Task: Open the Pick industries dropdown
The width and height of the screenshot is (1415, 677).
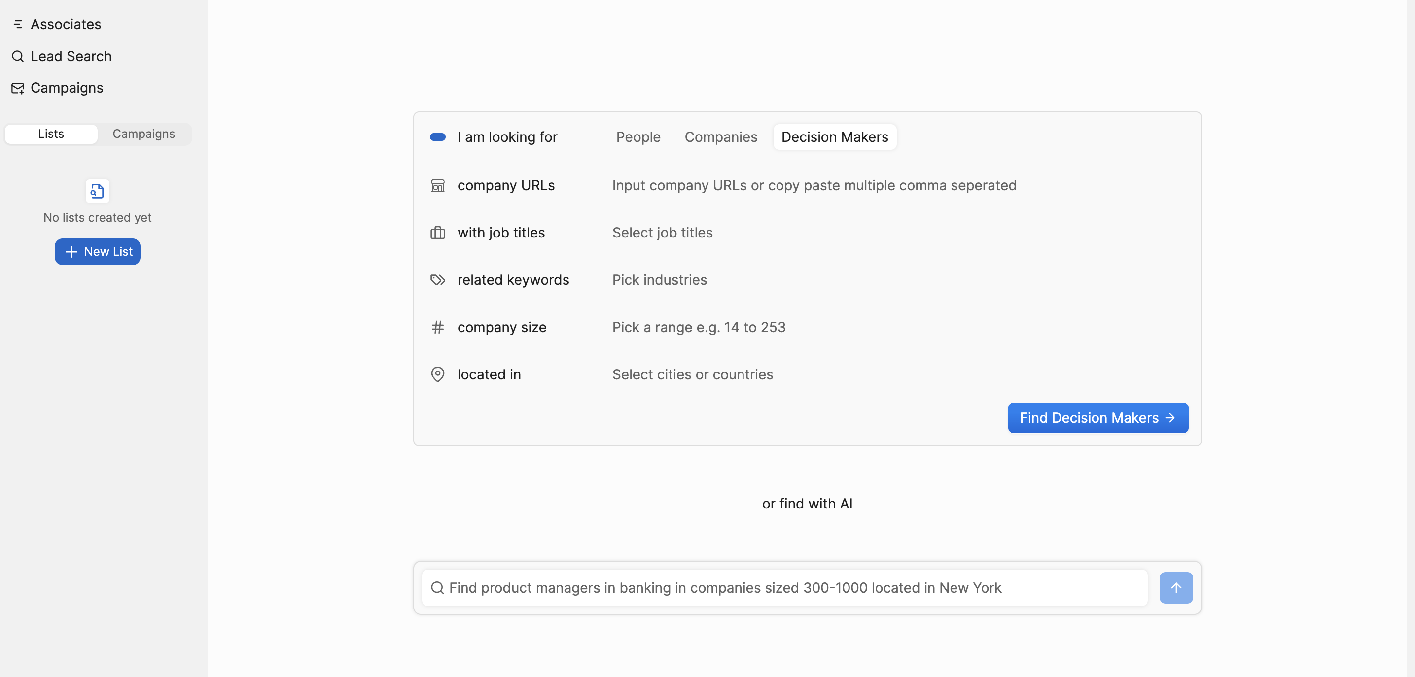Action: click(659, 280)
